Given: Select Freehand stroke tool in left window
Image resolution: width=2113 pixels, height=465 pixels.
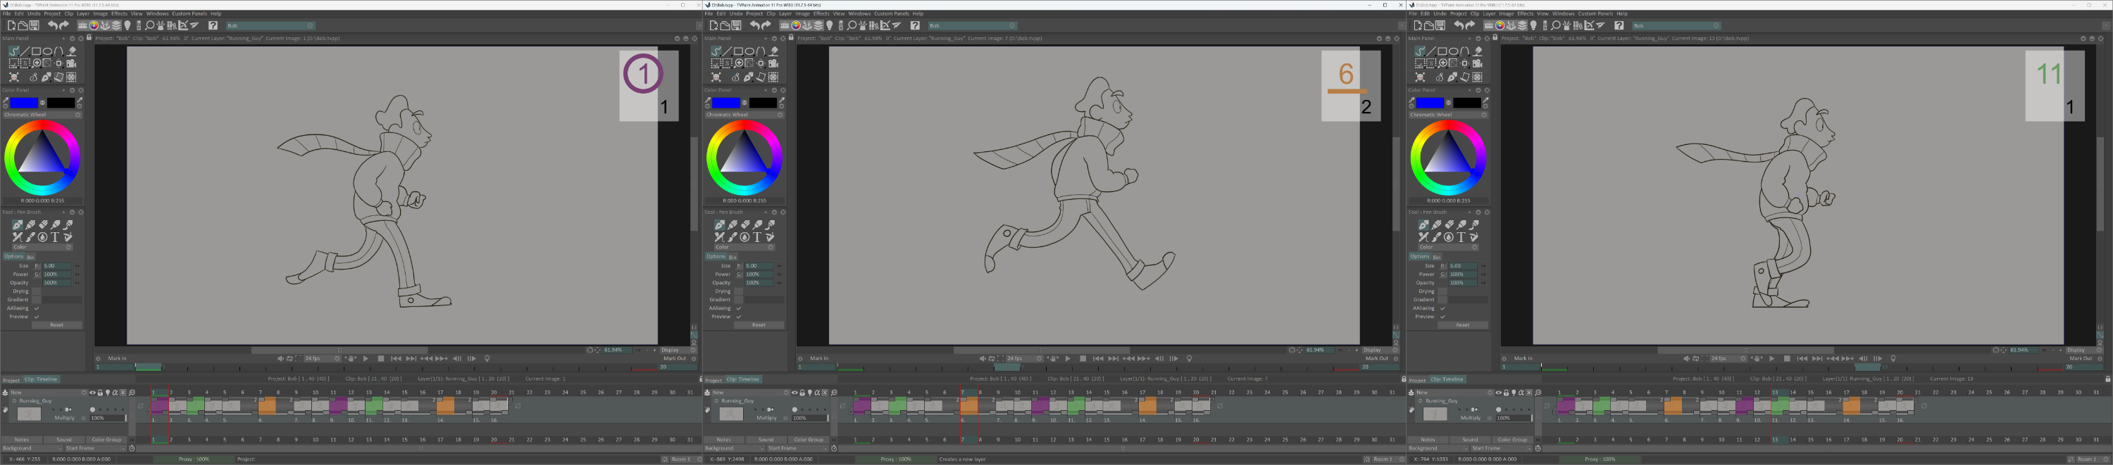Looking at the screenshot, I should [x=14, y=51].
